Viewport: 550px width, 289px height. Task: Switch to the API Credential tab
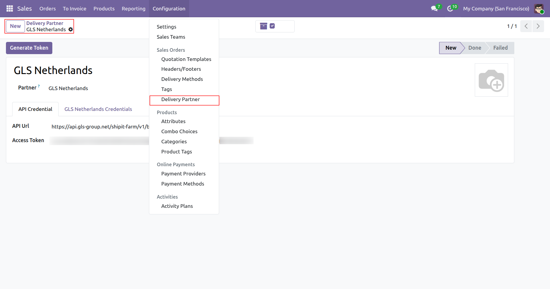(35, 109)
